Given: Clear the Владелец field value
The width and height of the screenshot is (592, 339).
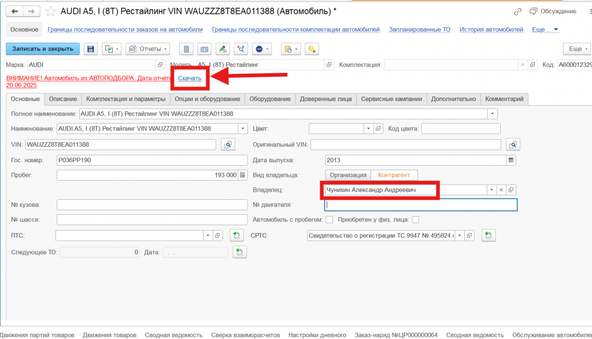Looking at the screenshot, I should [x=501, y=189].
